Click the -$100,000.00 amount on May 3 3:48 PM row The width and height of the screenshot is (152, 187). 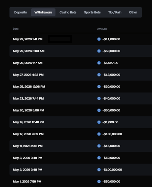click(112, 170)
